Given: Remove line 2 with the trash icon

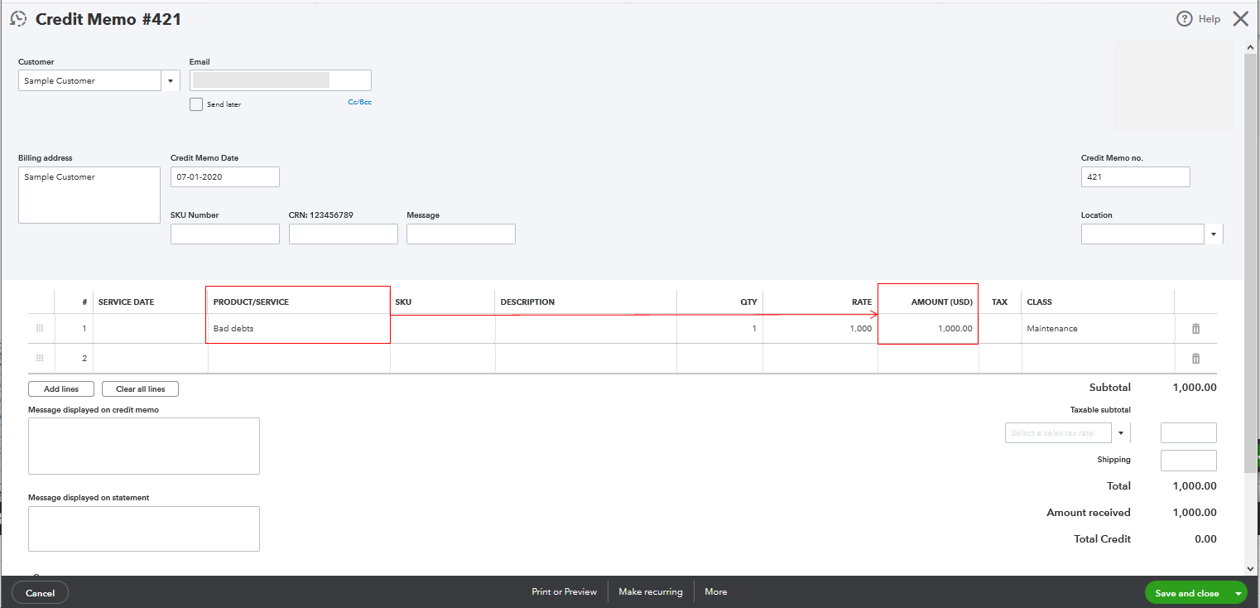Looking at the screenshot, I should 1195,358.
